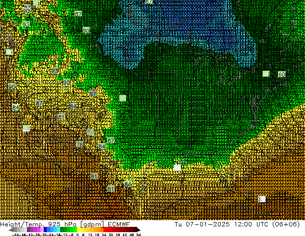Select the bright magenta legend swatch
305x236 pixels.
click(38, 229)
